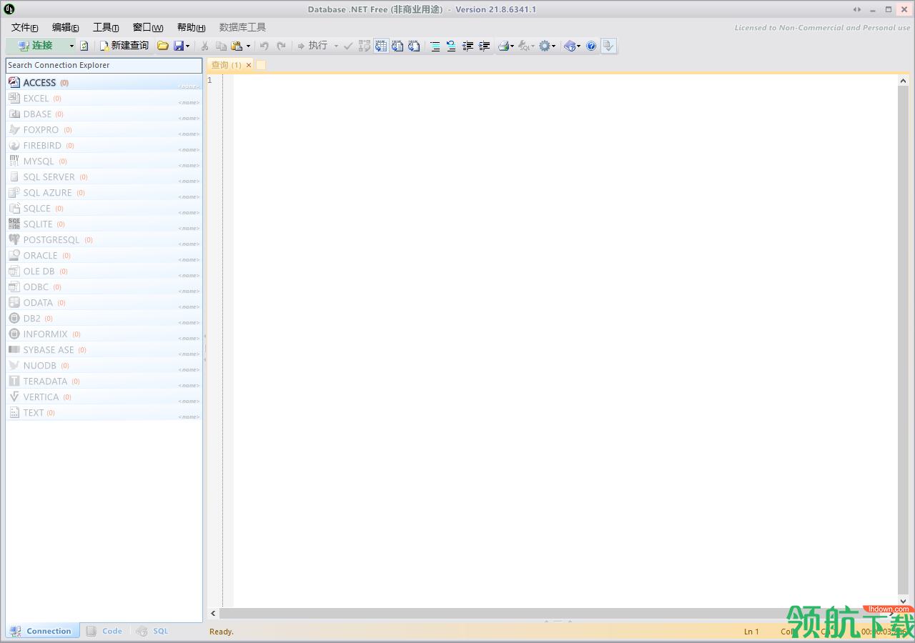Viewport: 915px width, 643px height.
Task: Open the 文件 menu
Action: 25,27
